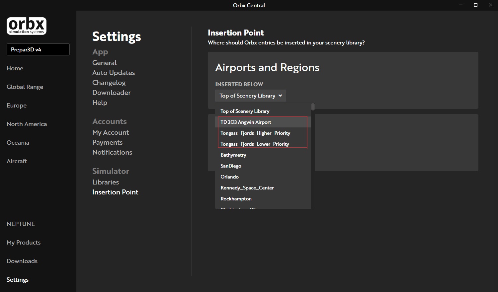Maximize the Orbx Central window
Screen dimensions: 498x292
pos(476,5)
